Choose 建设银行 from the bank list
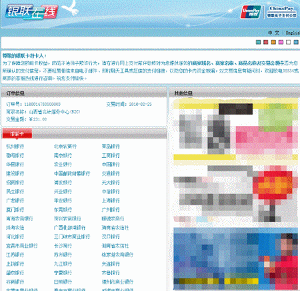The width and height of the screenshot is (300, 291). pyautogui.click(x=15, y=173)
